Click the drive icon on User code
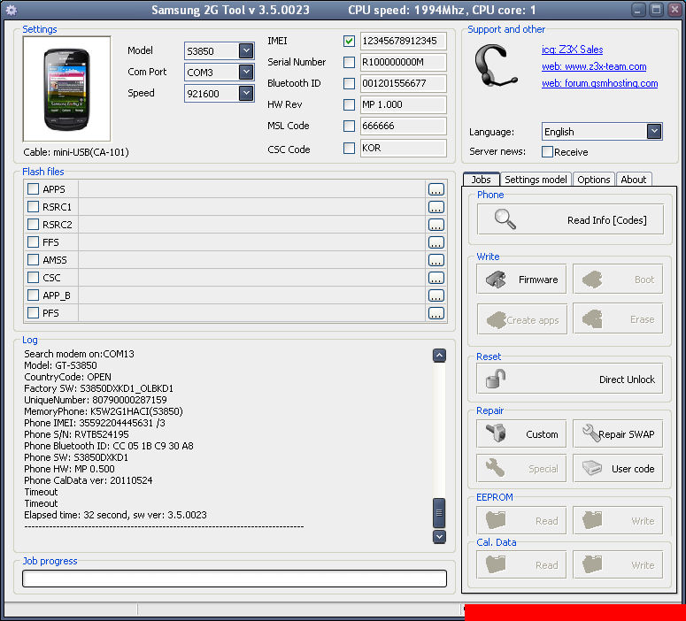Screen dimensions: 686x621 (x=592, y=468)
